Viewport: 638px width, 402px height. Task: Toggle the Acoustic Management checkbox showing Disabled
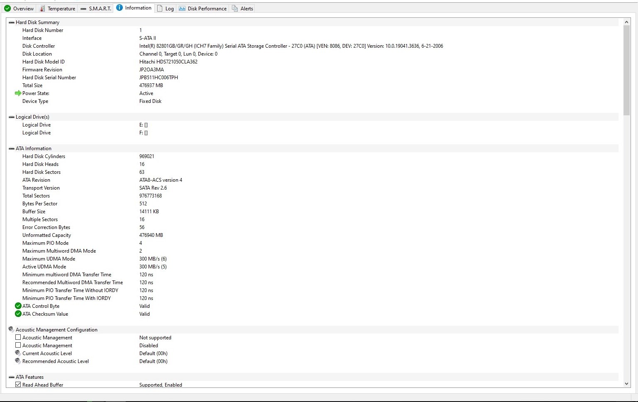(x=18, y=345)
